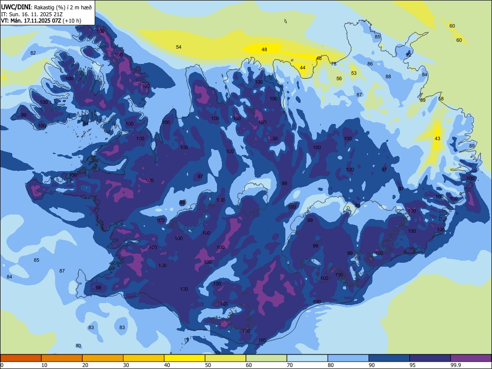Click the dark orange 0–10 legend swatch
Image resolution: width=492 pixels, height=369 pixels.
pyautogui.click(x=21, y=358)
